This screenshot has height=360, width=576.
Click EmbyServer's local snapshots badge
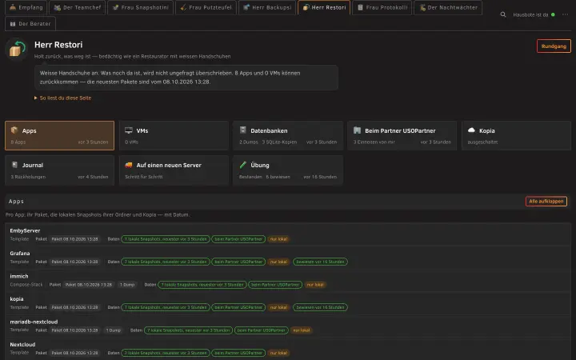(166, 239)
